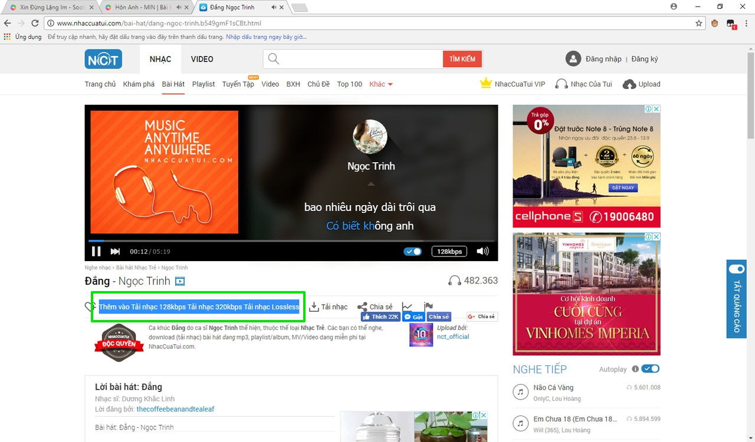Switch to the Hôn Anh - MIN browser tab
755x442 pixels.
pyautogui.click(x=147, y=8)
